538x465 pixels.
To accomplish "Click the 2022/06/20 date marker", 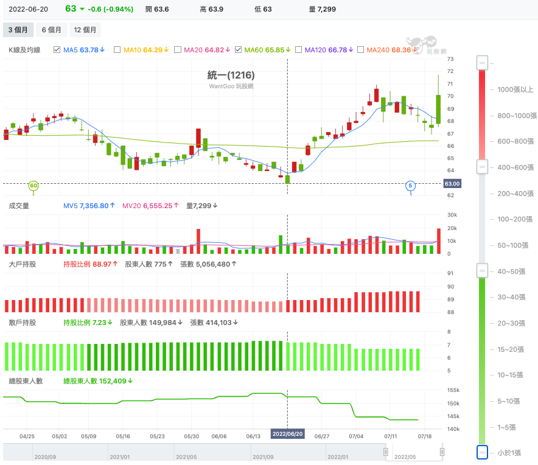I will click(287, 434).
